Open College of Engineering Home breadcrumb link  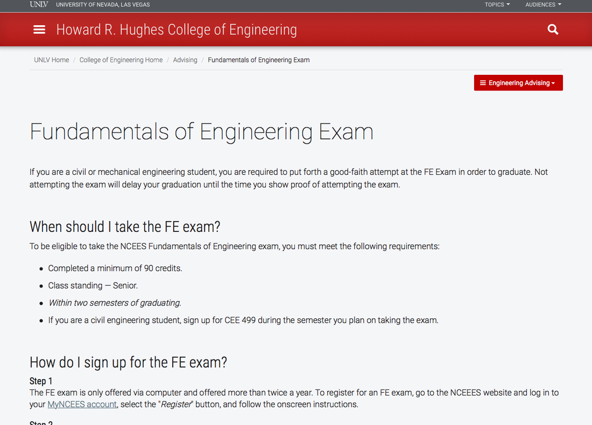(x=121, y=60)
